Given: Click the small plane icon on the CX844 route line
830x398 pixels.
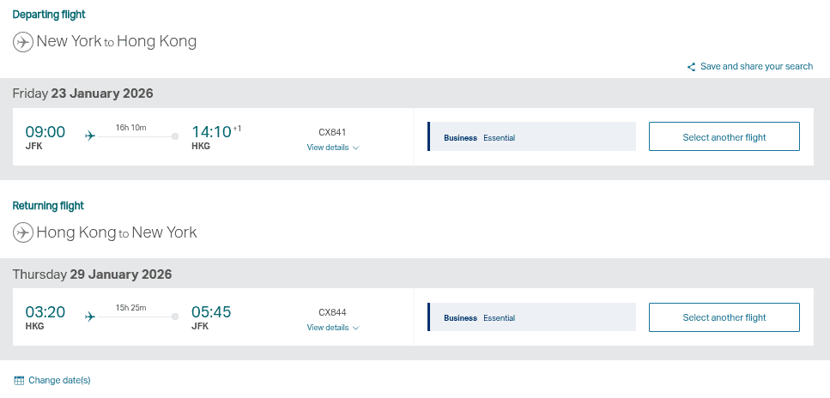Looking at the screenshot, I should (x=89, y=317).
